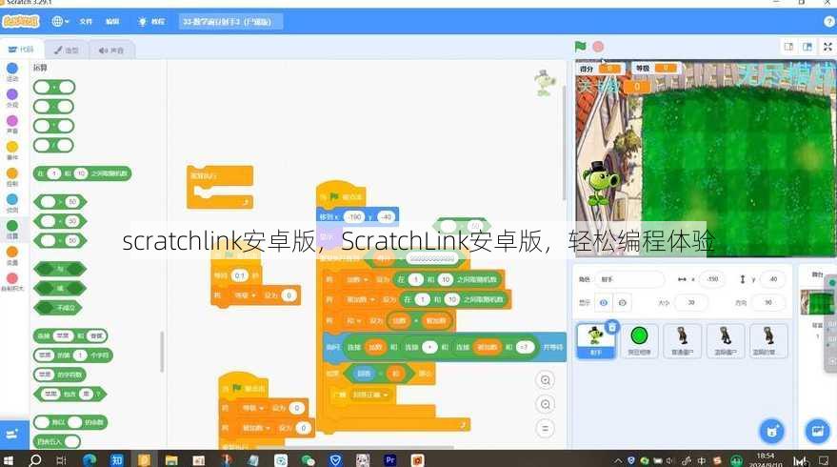Switch to large stage layout
Image resolution: width=837 pixels, height=467 pixels.
coord(807,47)
